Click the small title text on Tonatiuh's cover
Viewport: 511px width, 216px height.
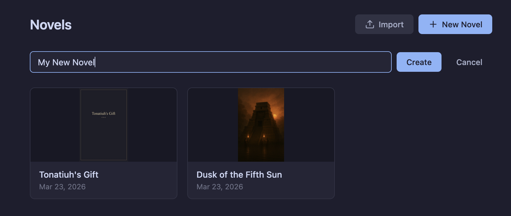[x=104, y=114]
